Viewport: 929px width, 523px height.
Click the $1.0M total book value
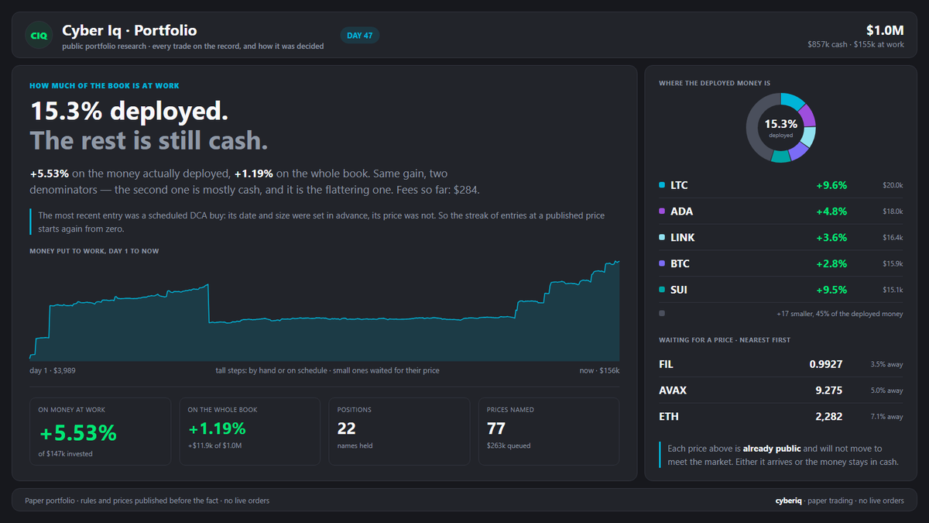pyautogui.click(x=885, y=30)
